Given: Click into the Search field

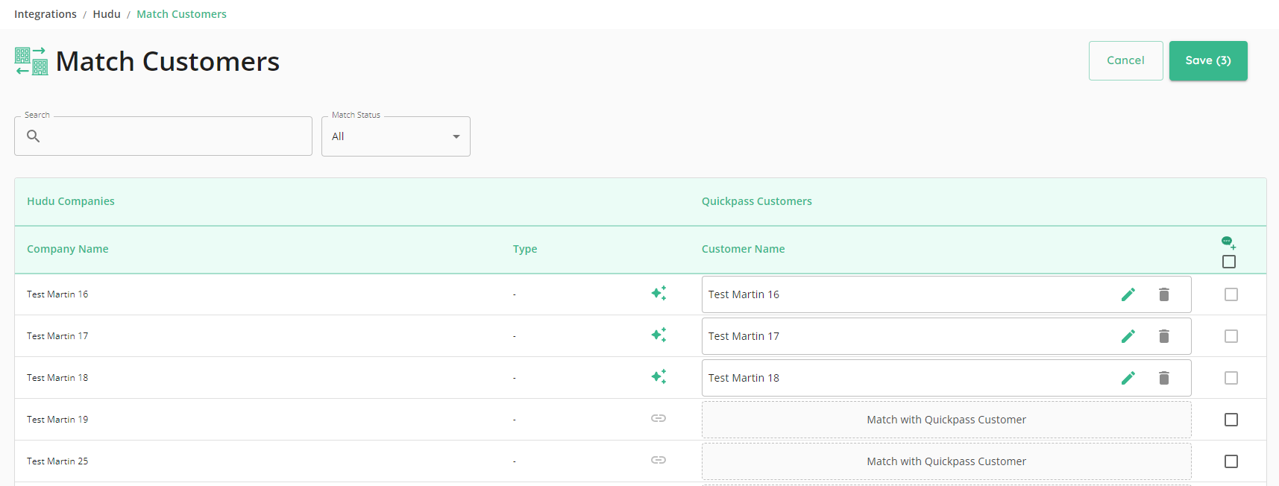Looking at the screenshot, I should tap(163, 136).
